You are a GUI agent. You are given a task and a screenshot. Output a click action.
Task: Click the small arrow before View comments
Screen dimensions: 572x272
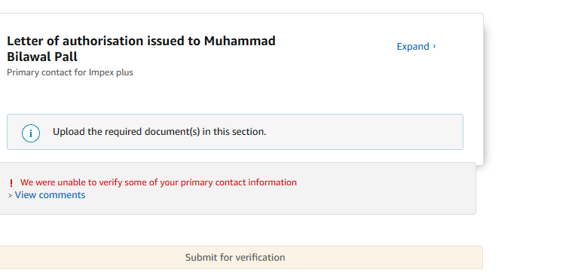(11, 196)
